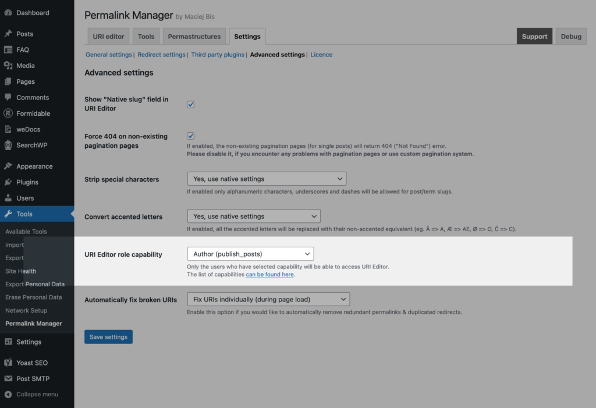Toggle Force 404 on pagination pages checkbox
This screenshot has width=596, height=408.
click(x=190, y=136)
